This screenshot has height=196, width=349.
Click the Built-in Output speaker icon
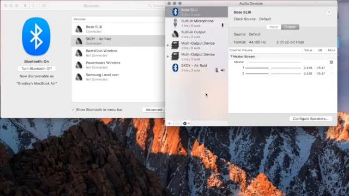click(x=176, y=34)
